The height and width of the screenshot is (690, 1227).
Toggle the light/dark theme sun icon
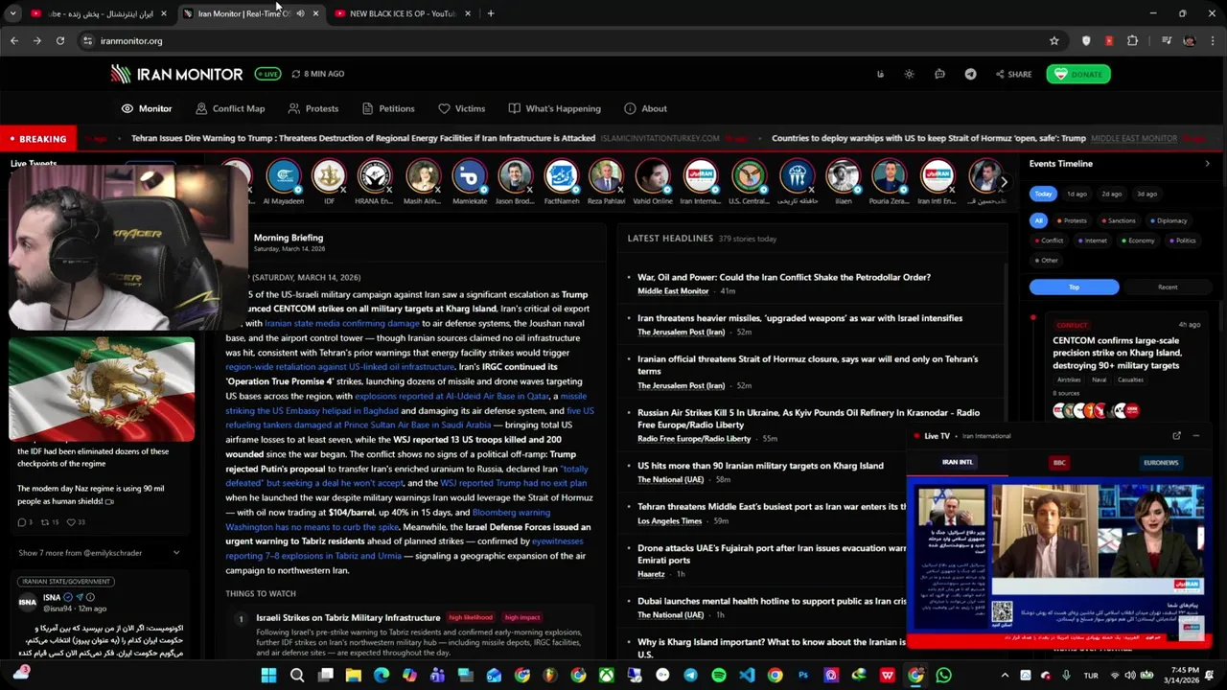pyautogui.click(x=909, y=74)
